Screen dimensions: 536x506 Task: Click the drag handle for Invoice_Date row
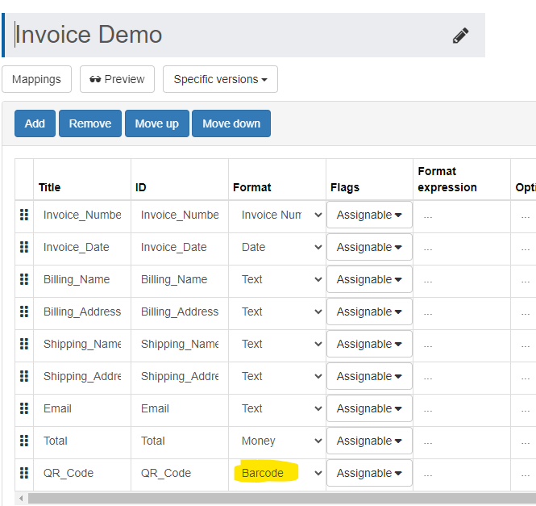click(24, 247)
